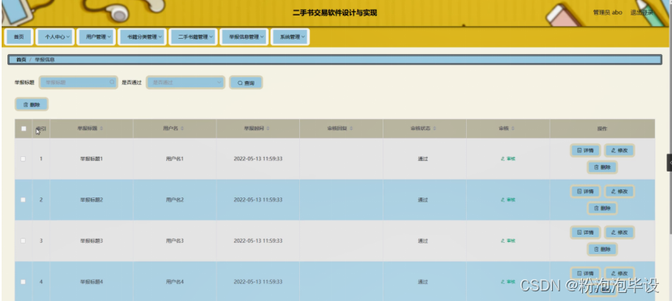Click the 用户名1 cell
The height and width of the screenshot is (301, 672).
click(174, 159)
